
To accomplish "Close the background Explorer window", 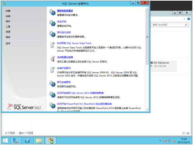I will 187,13.
